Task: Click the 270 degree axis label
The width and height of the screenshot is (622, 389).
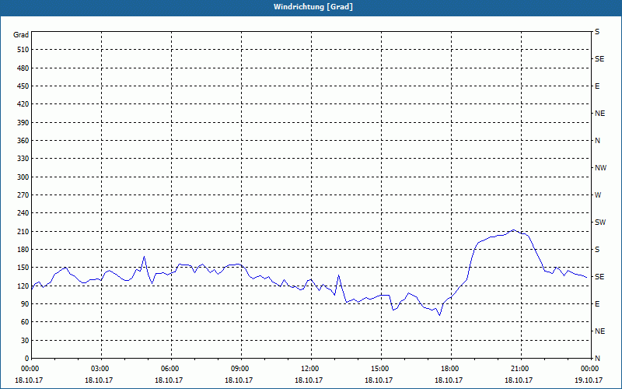Action: pyautogui.click(x=23, y=195)
